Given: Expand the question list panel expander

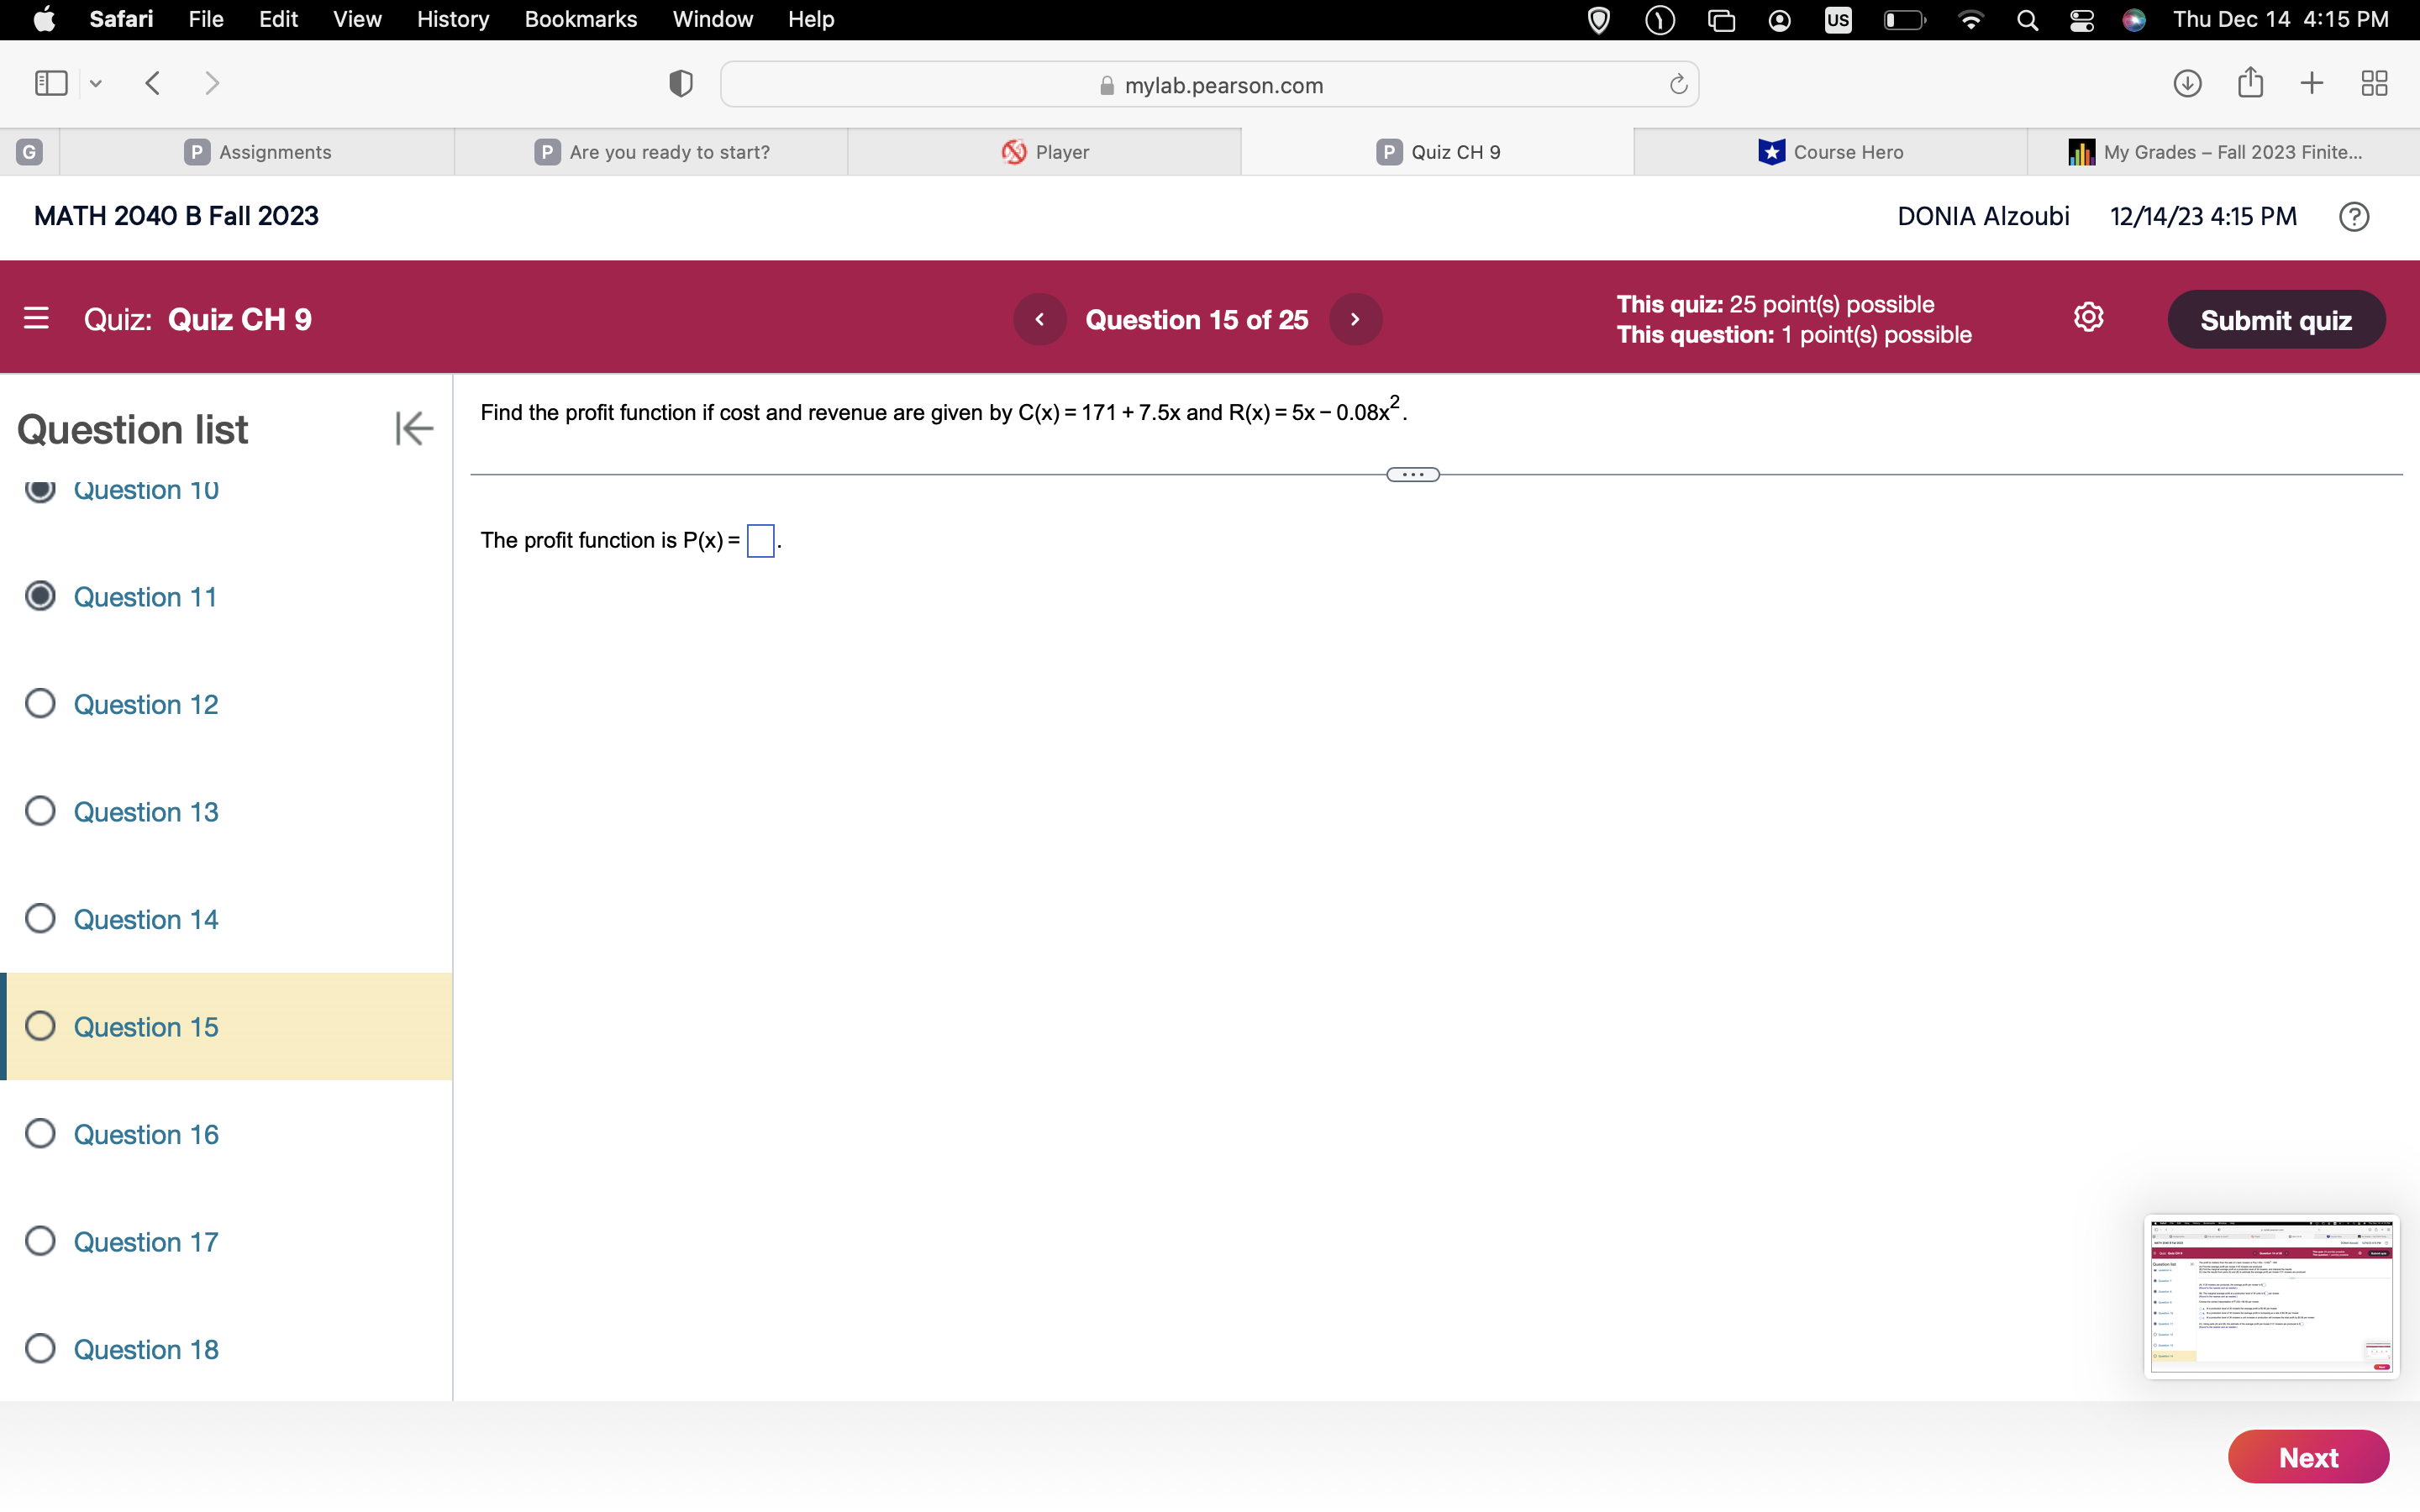Looking at the screenshot, I should pyautogui.click(x=411, y=428).
